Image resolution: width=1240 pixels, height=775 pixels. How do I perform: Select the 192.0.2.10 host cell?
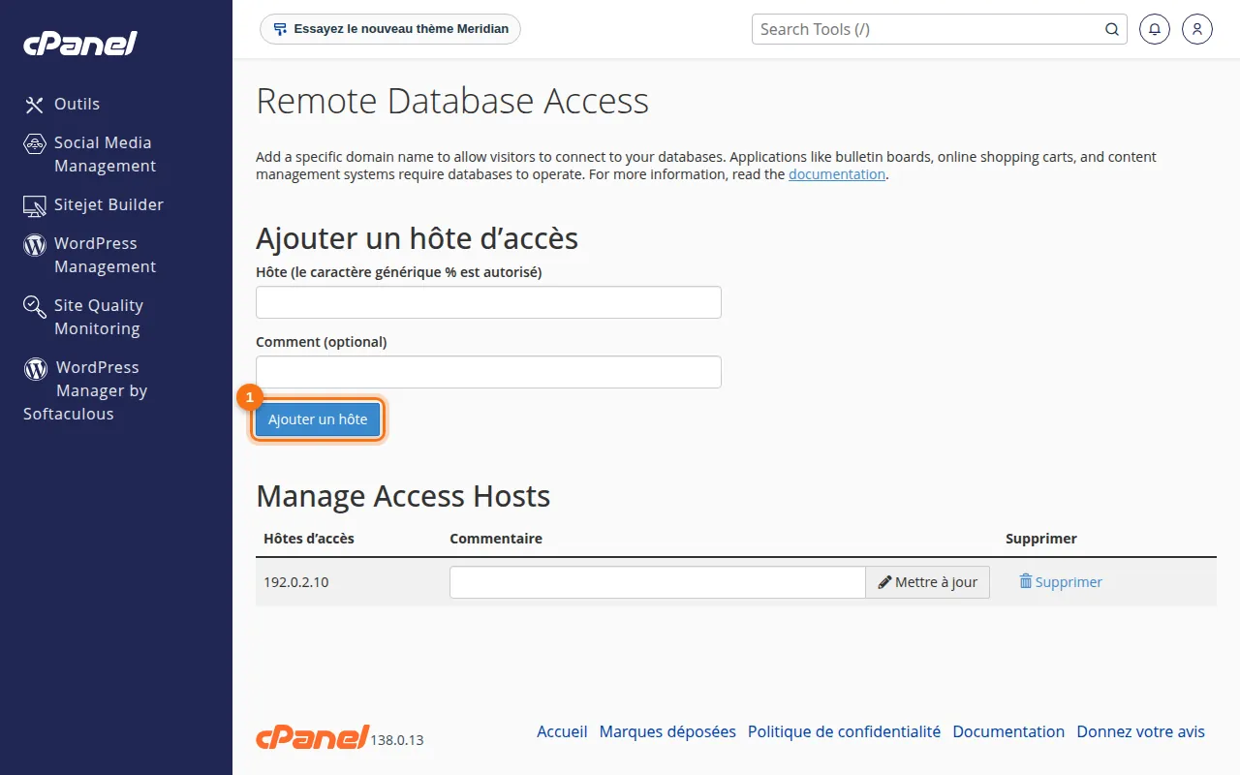pos(296,582)
